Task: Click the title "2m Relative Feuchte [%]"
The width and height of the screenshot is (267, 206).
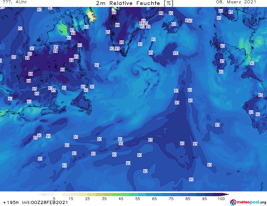Action: [135, 3]
